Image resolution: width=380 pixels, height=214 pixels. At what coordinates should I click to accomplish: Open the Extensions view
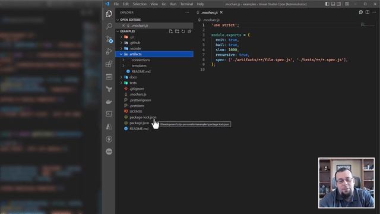pyautogui.click(x=109, y=64)
